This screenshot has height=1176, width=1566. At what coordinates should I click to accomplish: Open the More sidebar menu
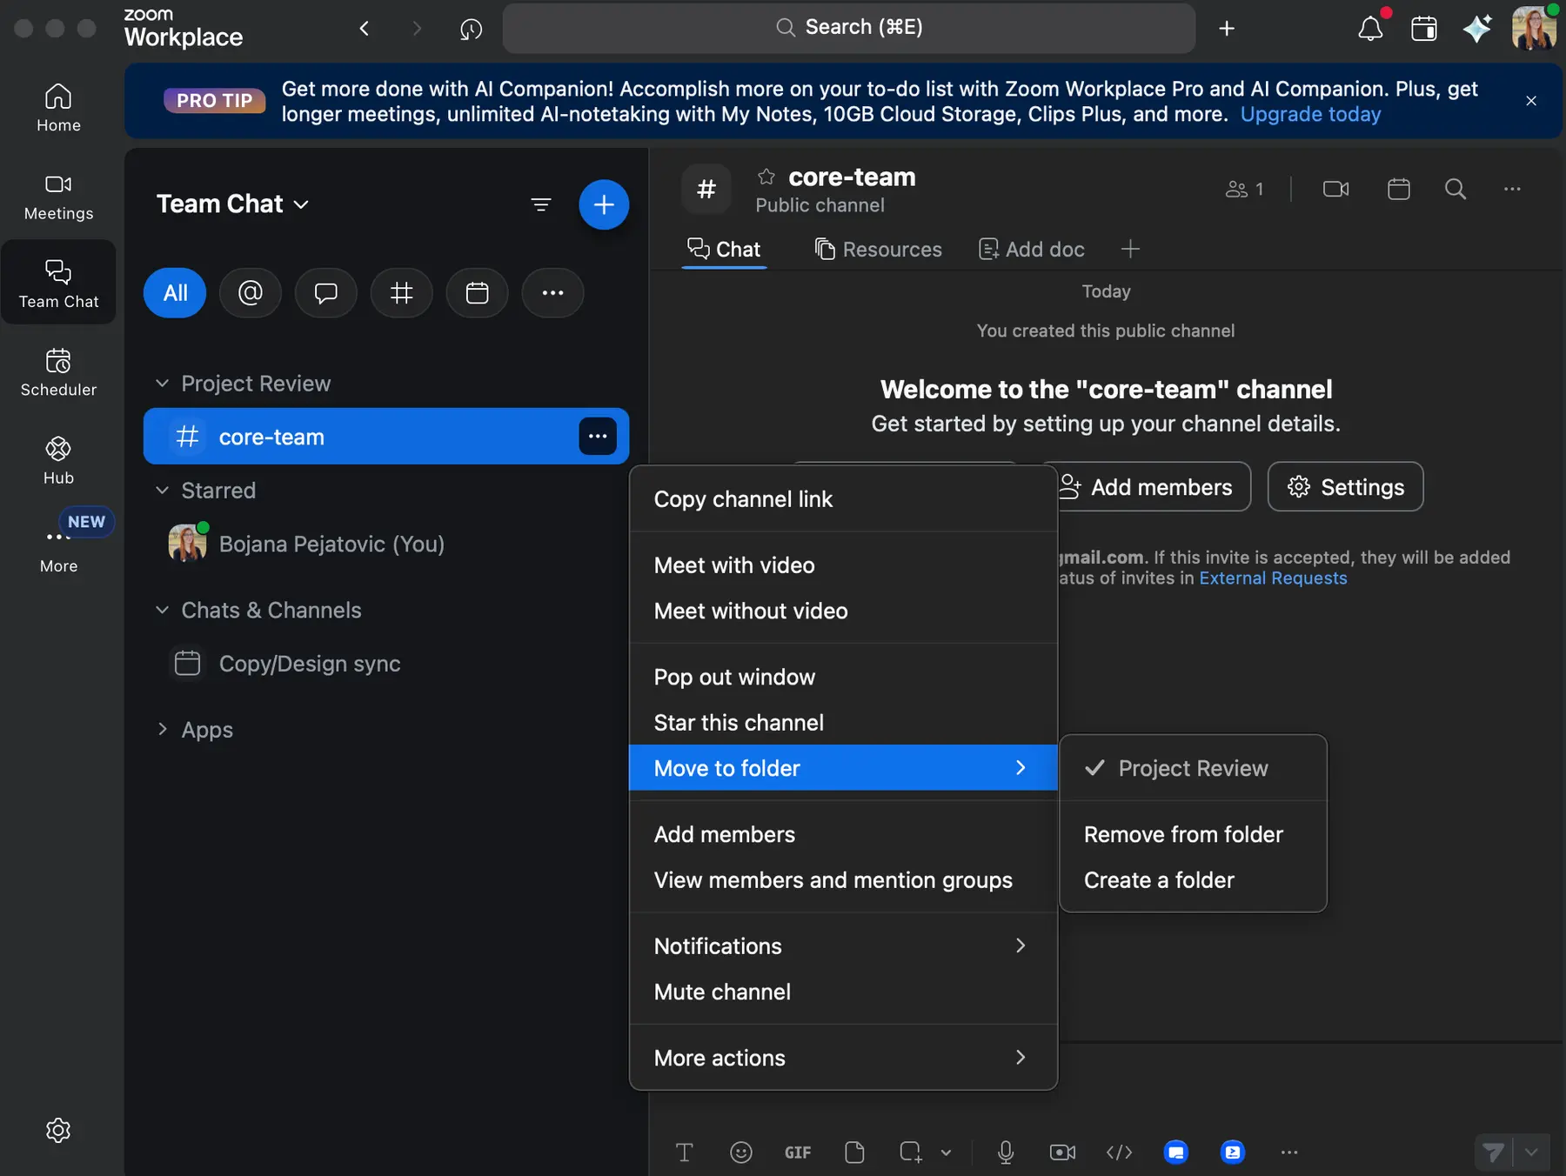tap(58, 550)
